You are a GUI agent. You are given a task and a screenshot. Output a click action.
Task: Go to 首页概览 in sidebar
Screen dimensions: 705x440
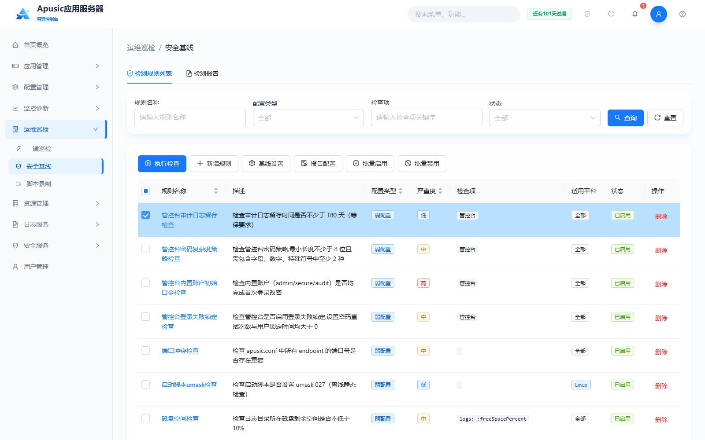click(56, 45)
